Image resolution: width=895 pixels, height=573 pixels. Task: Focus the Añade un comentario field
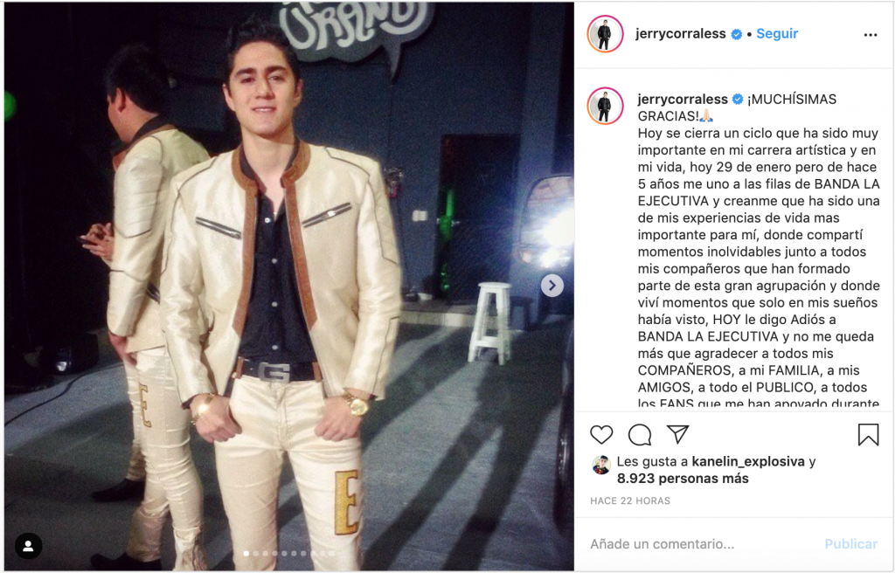point(702,544)
